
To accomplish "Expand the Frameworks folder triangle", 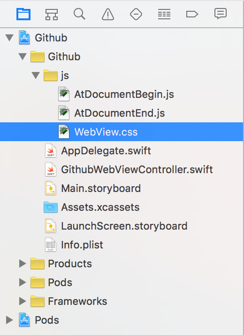I will coord(23,301).
